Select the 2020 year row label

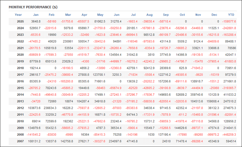20,55
